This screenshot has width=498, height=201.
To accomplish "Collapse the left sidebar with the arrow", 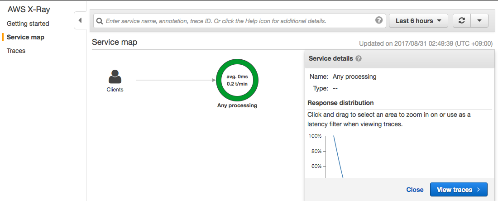I will click(x=80, y=21).
